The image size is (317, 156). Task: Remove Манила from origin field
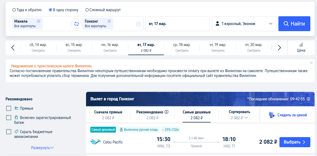(x=39, y=21)
